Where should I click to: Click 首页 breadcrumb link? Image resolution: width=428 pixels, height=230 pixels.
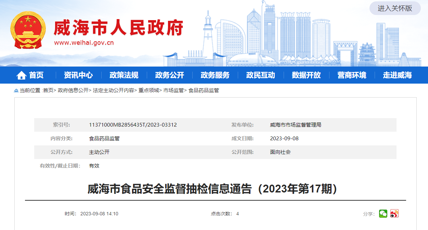click(48, 90)
